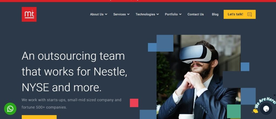This screenshot has width=276, height=119.
Task: Click the chat icon in Let's talk button
Action: click(249, 15)
